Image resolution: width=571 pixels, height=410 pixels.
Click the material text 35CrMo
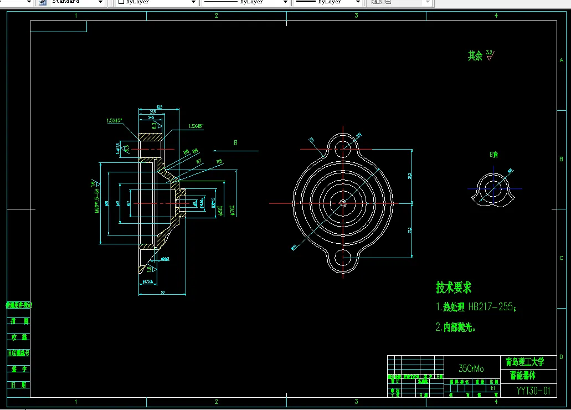471,368
